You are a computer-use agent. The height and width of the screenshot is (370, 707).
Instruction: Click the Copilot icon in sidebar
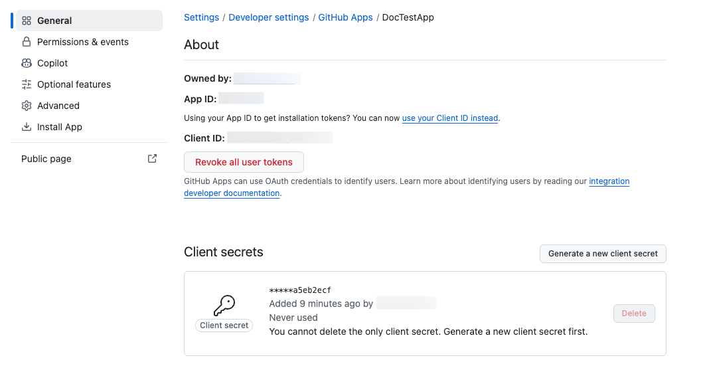tap(27, 63)
